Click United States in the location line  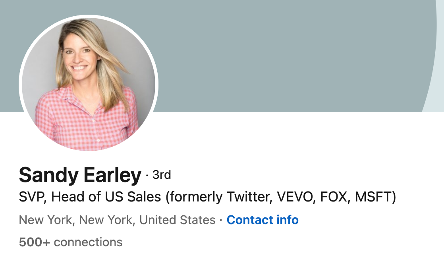tap(177, 220)
